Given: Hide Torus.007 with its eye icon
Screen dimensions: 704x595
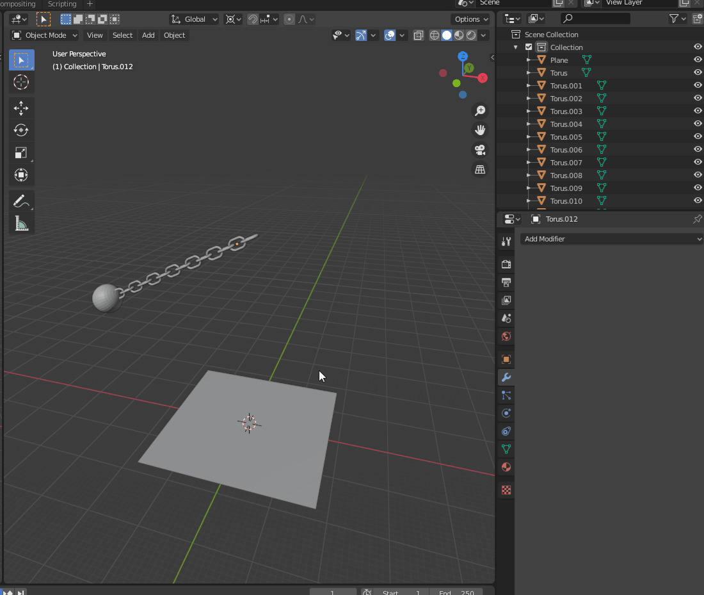Looking at the screenshot, I should (x=697, y=162).
